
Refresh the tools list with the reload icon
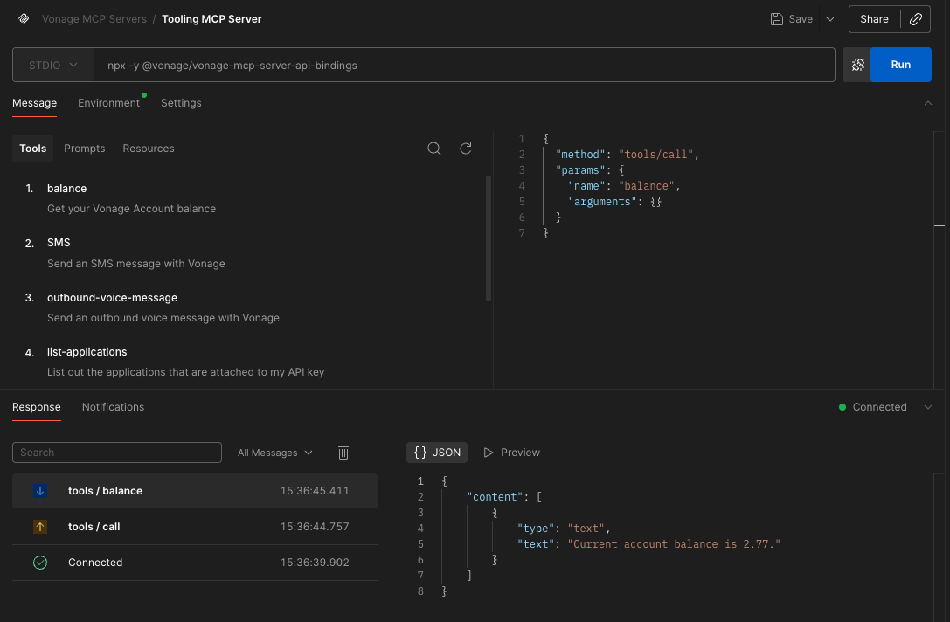[466, 148]
